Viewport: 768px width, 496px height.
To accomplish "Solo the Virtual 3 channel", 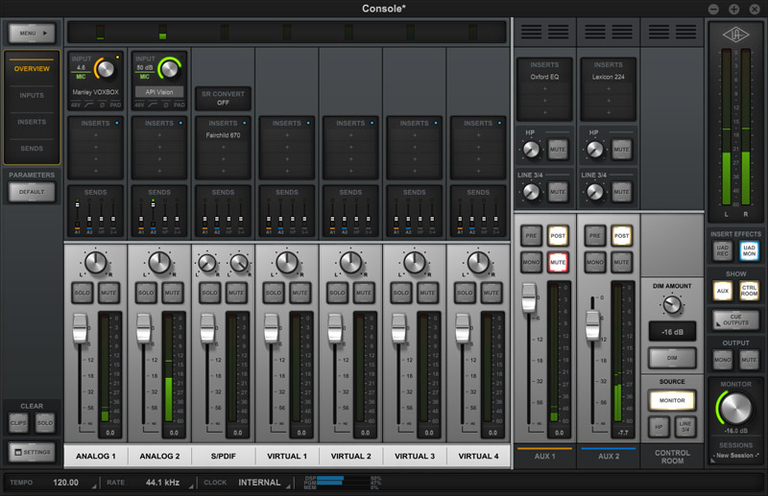I will click(x=400, y=293).
